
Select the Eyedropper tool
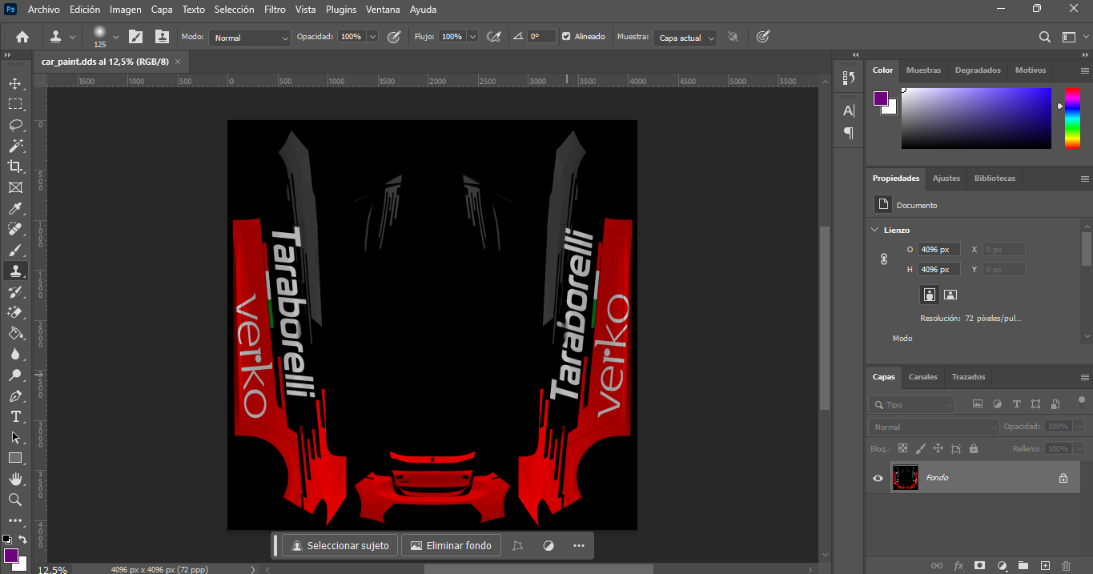[x=15, y=208]
